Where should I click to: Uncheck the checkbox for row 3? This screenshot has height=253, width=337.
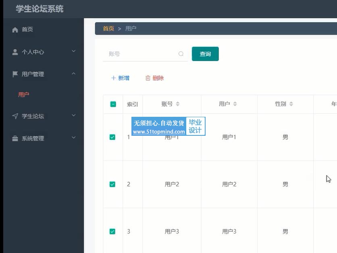click(112, 232)
